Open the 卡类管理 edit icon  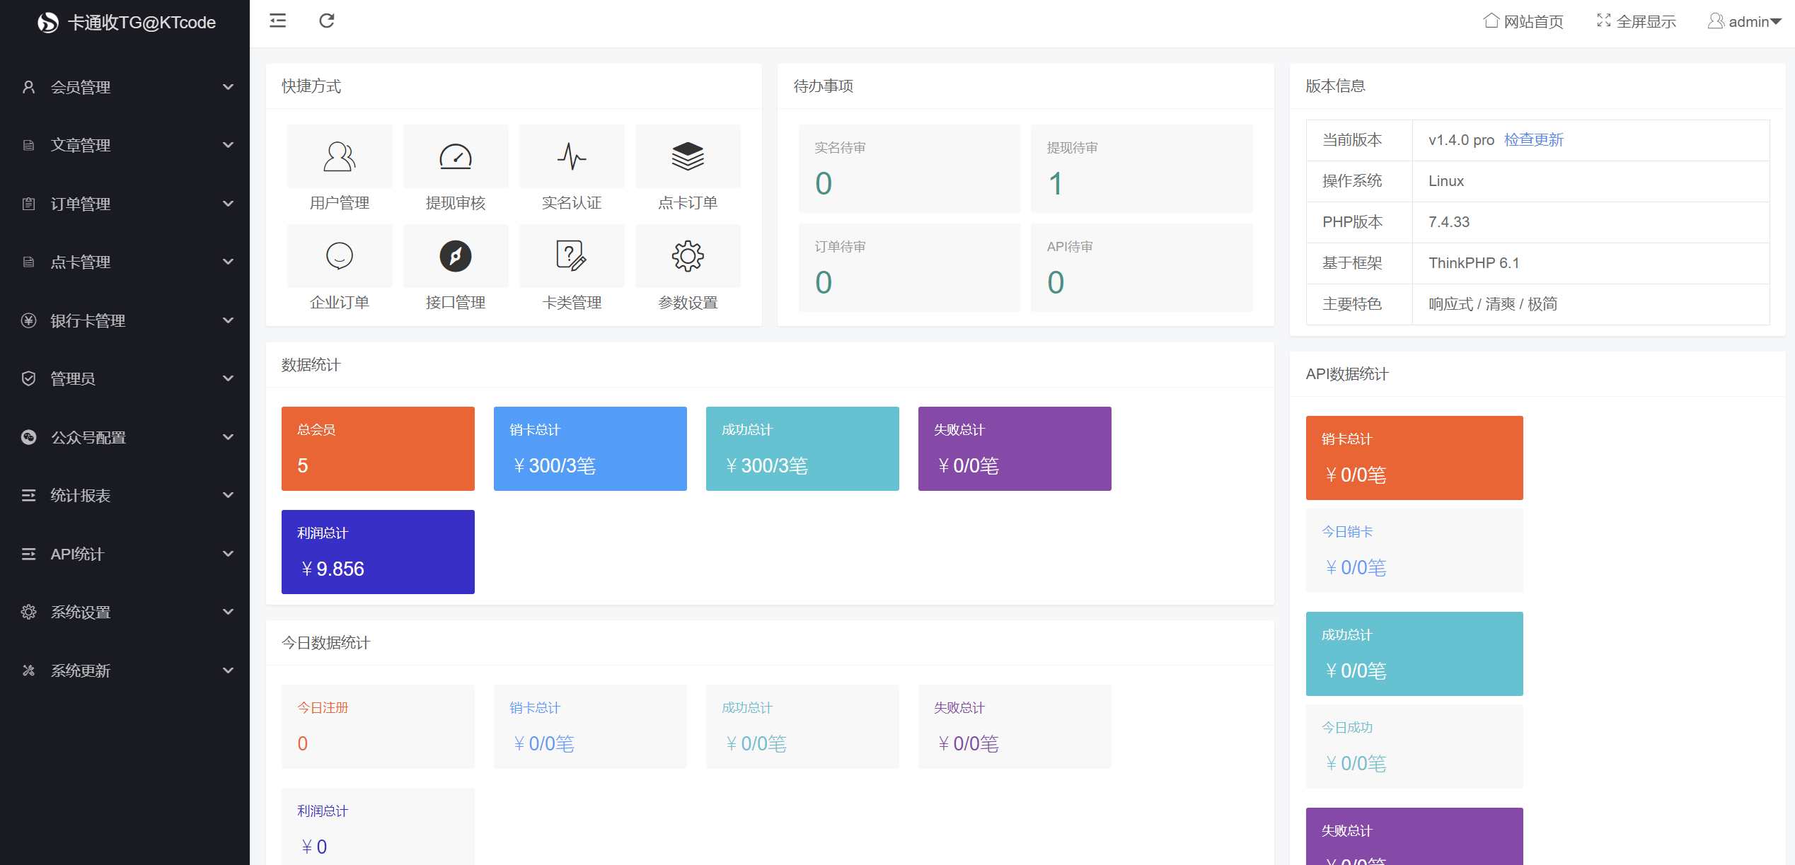pos(572,256)
